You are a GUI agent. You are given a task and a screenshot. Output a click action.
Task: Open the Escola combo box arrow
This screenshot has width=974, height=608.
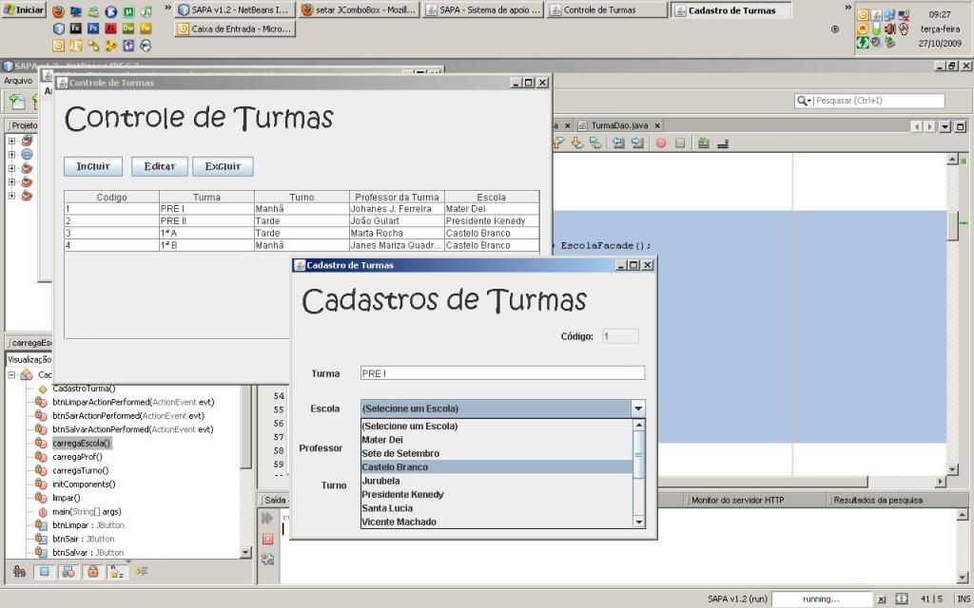[637, 408]
